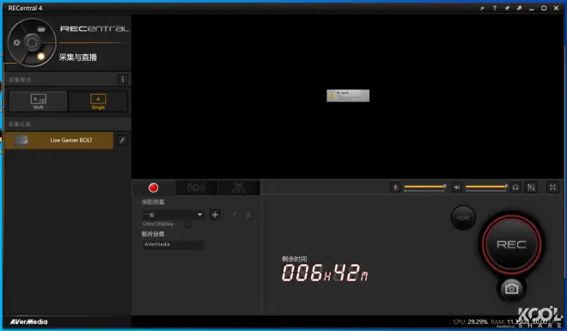Expand the recording quality dropdown
The height and width of the screenshot is (331, 567).
(x=174, y=215)
